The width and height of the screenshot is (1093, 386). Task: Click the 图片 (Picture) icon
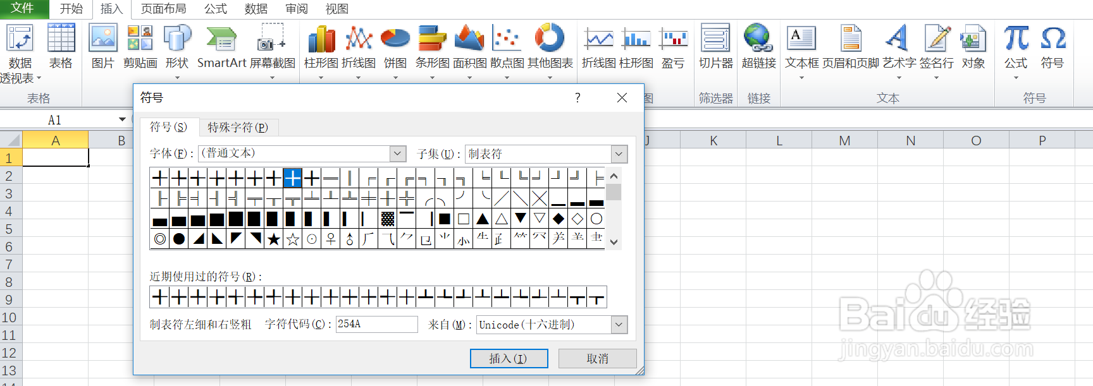click(x=102, y=46)
